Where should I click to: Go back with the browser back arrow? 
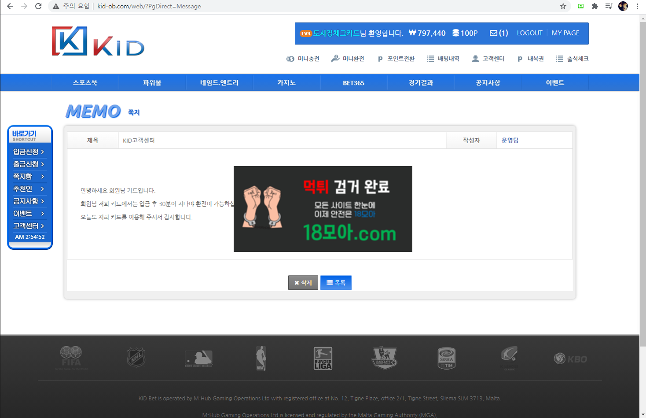(10, 6)
